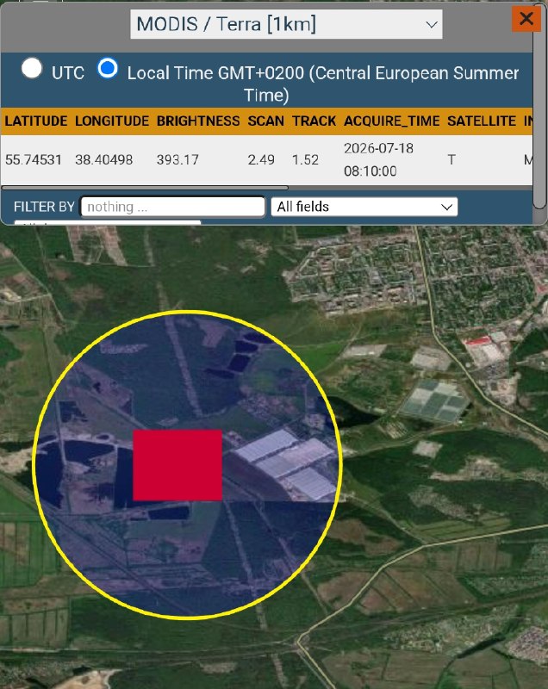Sort by LATITUDE column header
Viewport: 548px width, 689px height.
(x=36, y=121)
